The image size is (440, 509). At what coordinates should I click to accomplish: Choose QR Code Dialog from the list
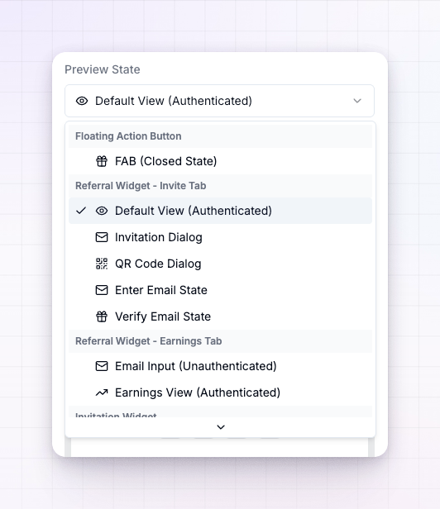click(x=220, y=264)
